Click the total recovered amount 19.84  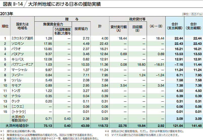click(141, 126)
